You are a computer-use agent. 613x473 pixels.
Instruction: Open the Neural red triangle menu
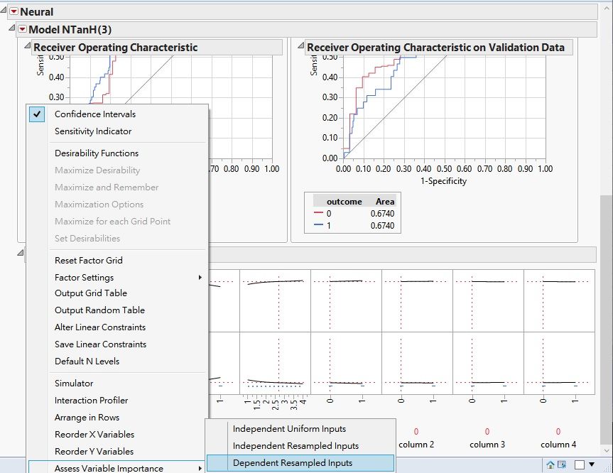click(13, 12)
